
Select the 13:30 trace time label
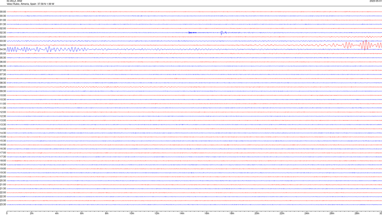point(3,125)
